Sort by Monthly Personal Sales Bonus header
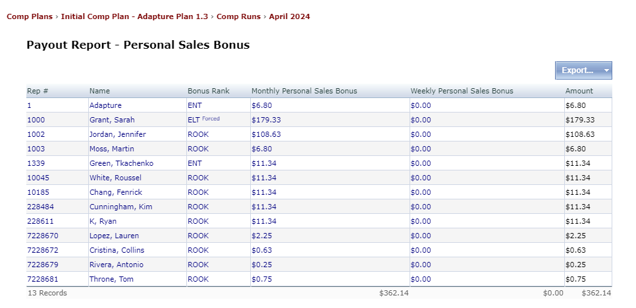Image resolution: width=636 pixels, height=308 pixels. tap(304, 91)
